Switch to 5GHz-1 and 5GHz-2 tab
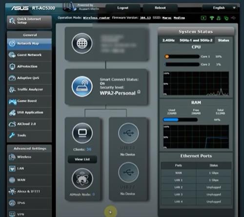 [196, 40]
